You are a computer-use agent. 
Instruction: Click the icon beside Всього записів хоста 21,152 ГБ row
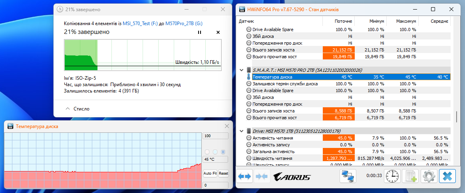point(249,50)
